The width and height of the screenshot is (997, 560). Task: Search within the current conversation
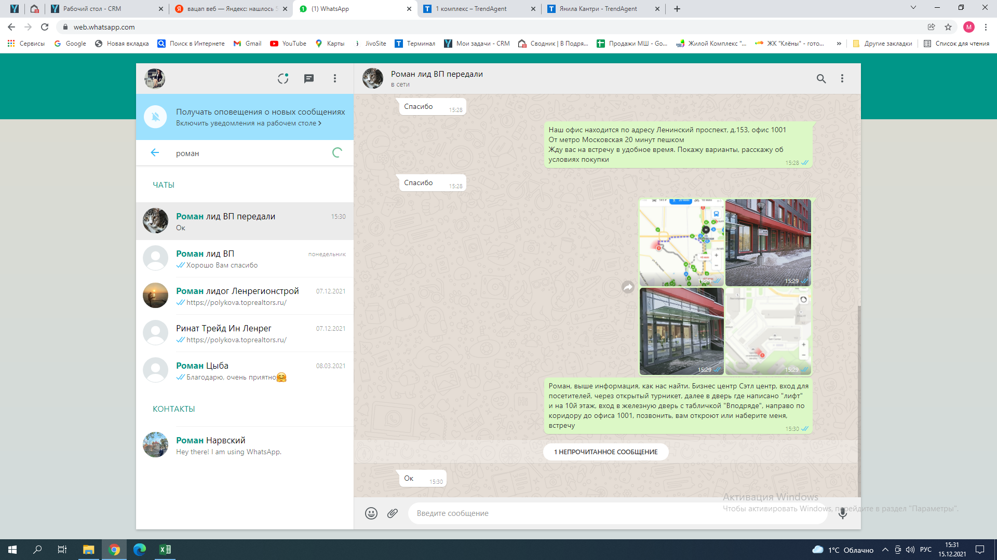[x=821, y=78]
